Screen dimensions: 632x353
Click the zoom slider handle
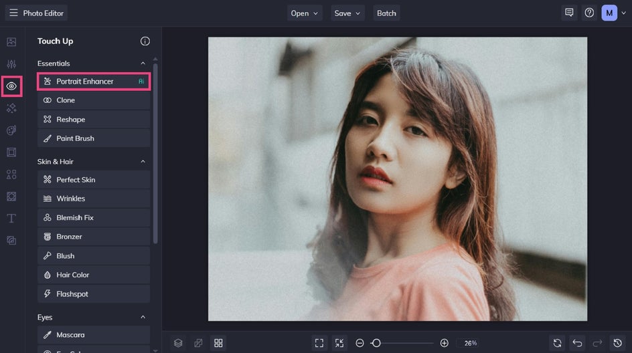pyautogui.click(x=376, y=343)
